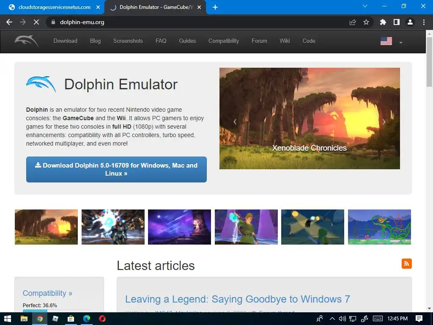The width and height of the screenshot is (433, 325).
Task: Read Leaving a Legend: Saying Goodbye to Windows 7
Action: [238, 299]
